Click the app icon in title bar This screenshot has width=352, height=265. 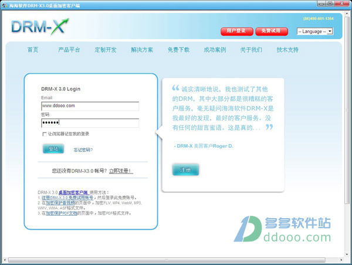pyautogui.click(x=5, y=5)
